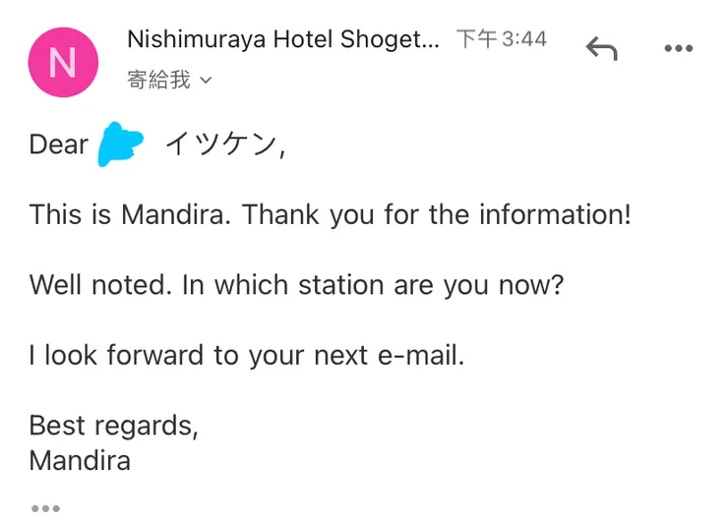Show trimmed content via bottom ellipsis
This screenshot has width=728, height=520.
point(45,508)
